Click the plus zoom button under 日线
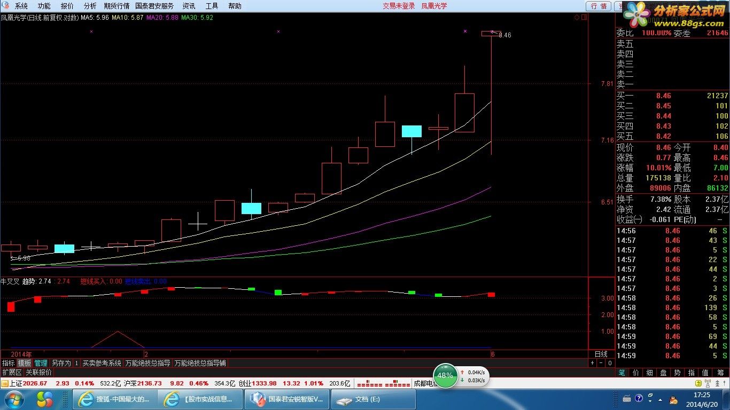The height and width of the screenshot is (410, 730). [x=592, y=363]
